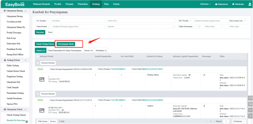
Task: Open the Indonesia language dropdown
Action: click(x=205, y=4)
